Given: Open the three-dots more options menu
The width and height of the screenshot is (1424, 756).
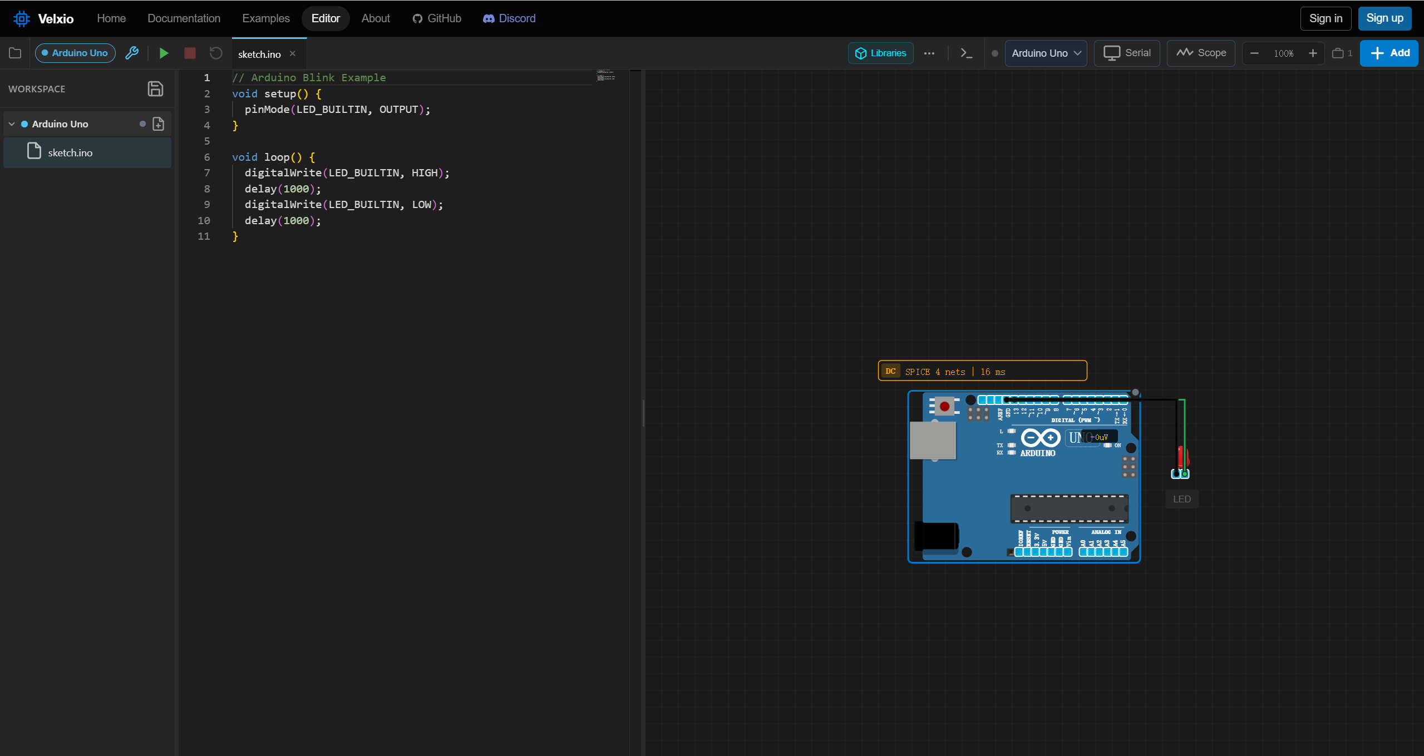Looking at the screenshot, I should pos(929,53).
